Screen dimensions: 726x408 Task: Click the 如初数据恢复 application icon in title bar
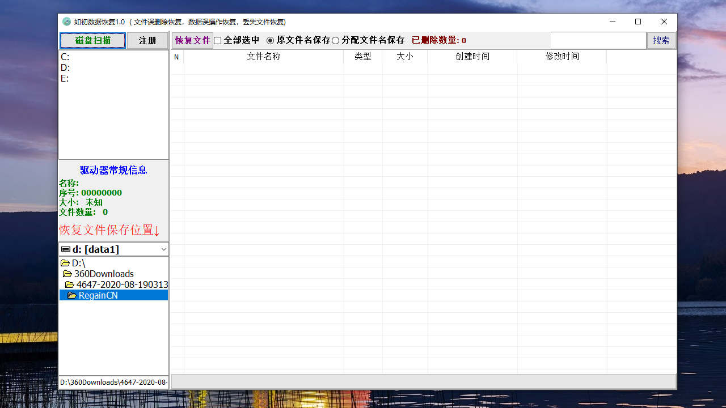click(65, 22)
